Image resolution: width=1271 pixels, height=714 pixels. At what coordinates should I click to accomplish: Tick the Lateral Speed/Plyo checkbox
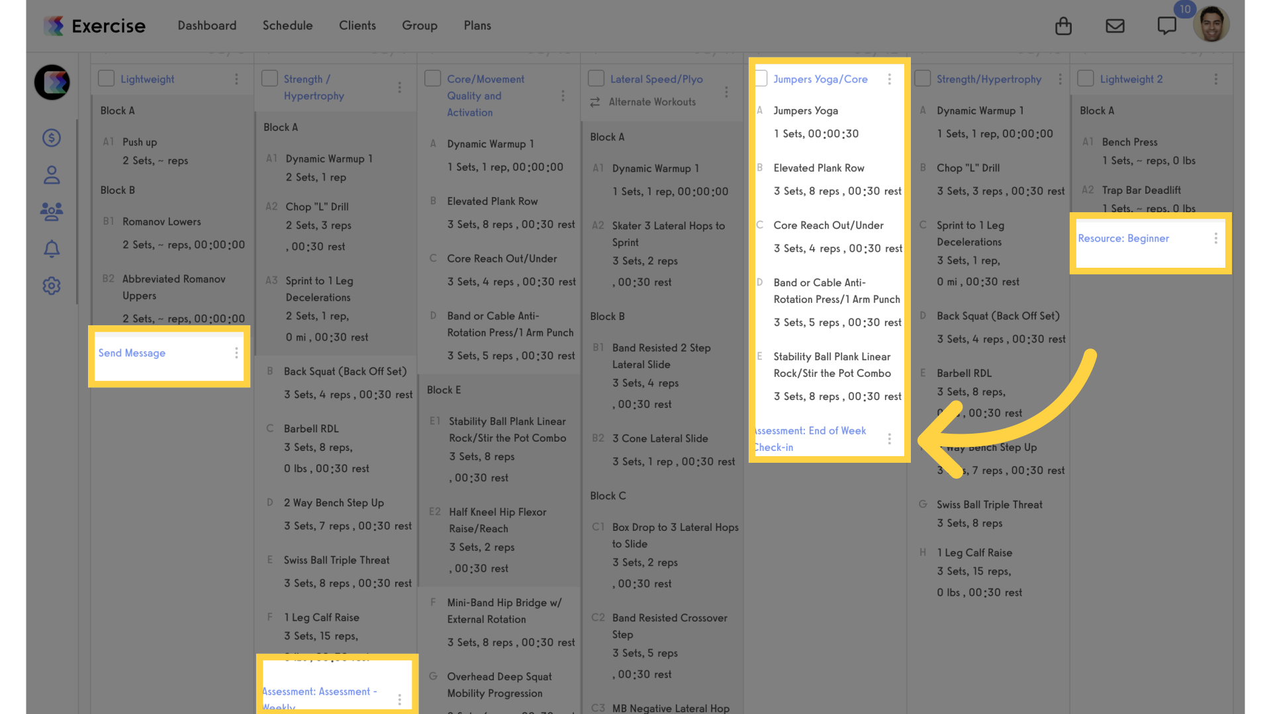click(596, 78)
